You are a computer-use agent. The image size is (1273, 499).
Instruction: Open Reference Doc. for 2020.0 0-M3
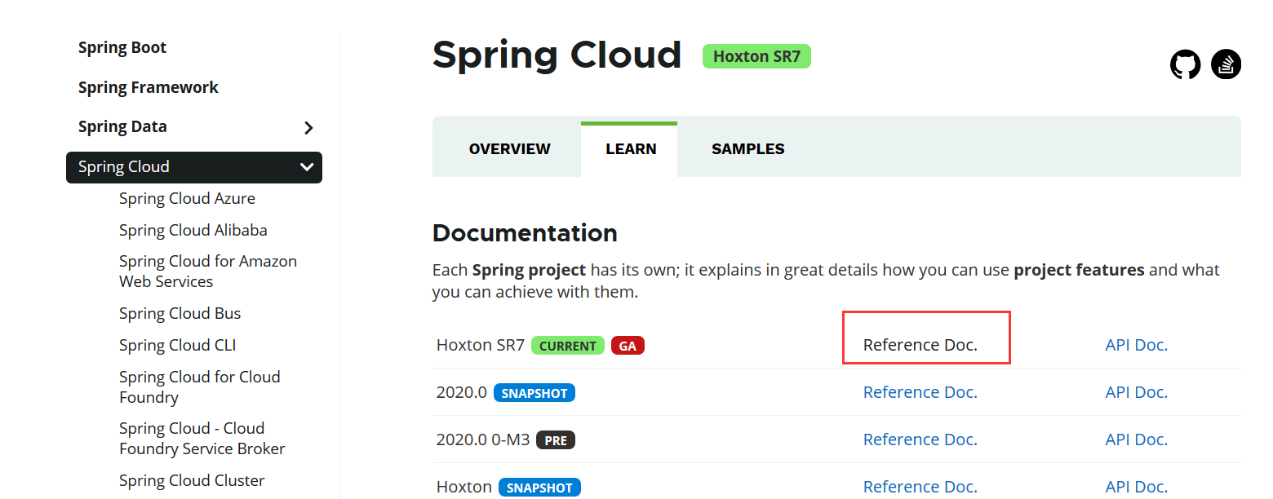pos(920,439)
